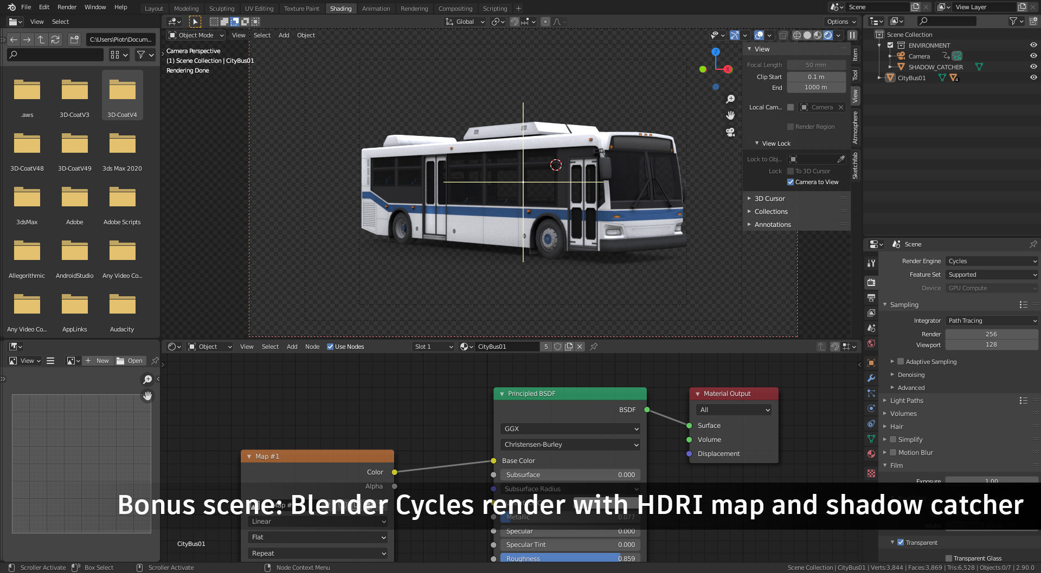Open the Render properties tab
The width and height of the screenshot is (1041, 573).
(871, 282)
